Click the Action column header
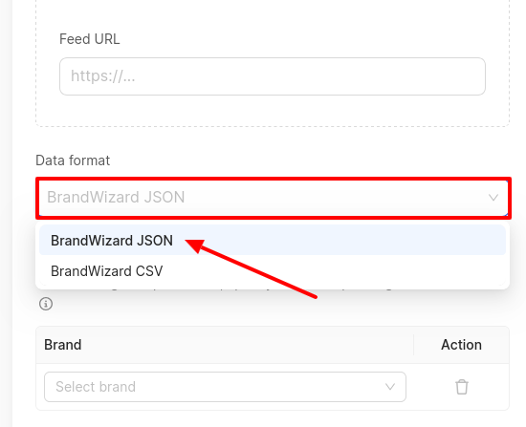The width and height of the screenshot is (526, 427). click(x=461, y=345)
